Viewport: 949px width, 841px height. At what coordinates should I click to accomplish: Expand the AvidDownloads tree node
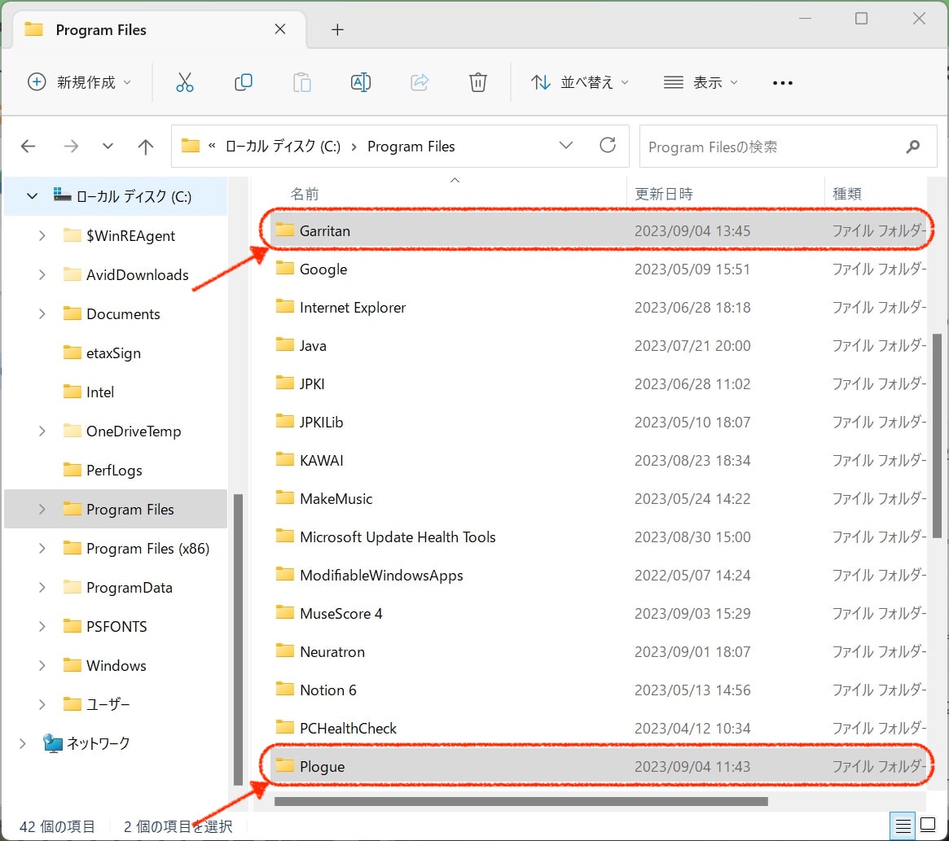[42, 274]
